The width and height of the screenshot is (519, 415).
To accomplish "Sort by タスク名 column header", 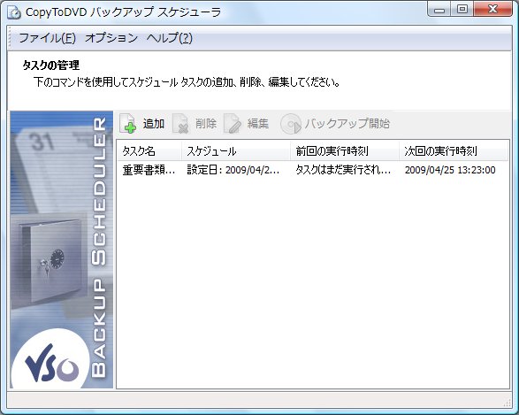I will pyautogui.click(x=149, y=151).
